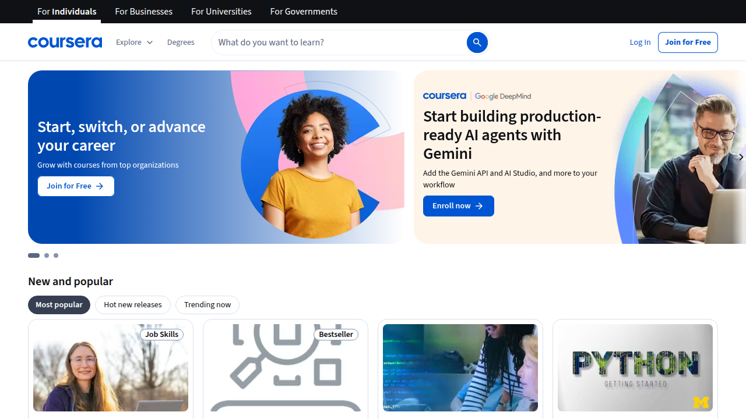Viewport: 746px width, 419px height.
Task: Click the Google DeepMind logo on the banner
Action: (503, 96)
